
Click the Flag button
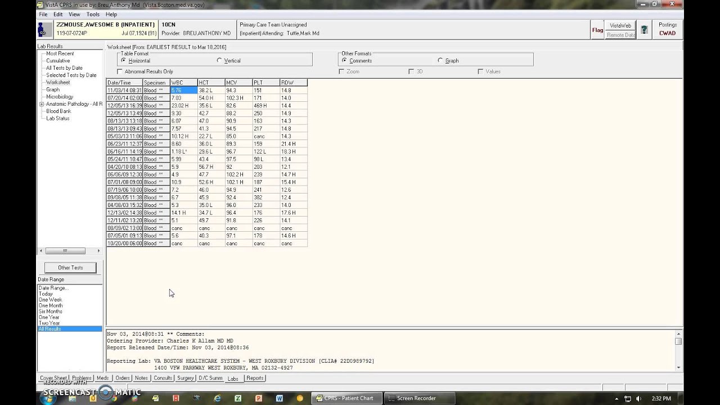coord(597,30)
